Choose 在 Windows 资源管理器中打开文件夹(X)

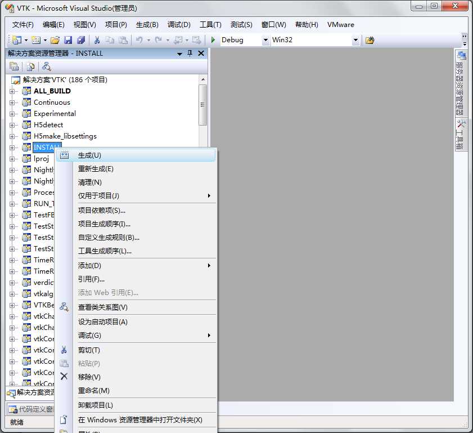click(136, 420)
